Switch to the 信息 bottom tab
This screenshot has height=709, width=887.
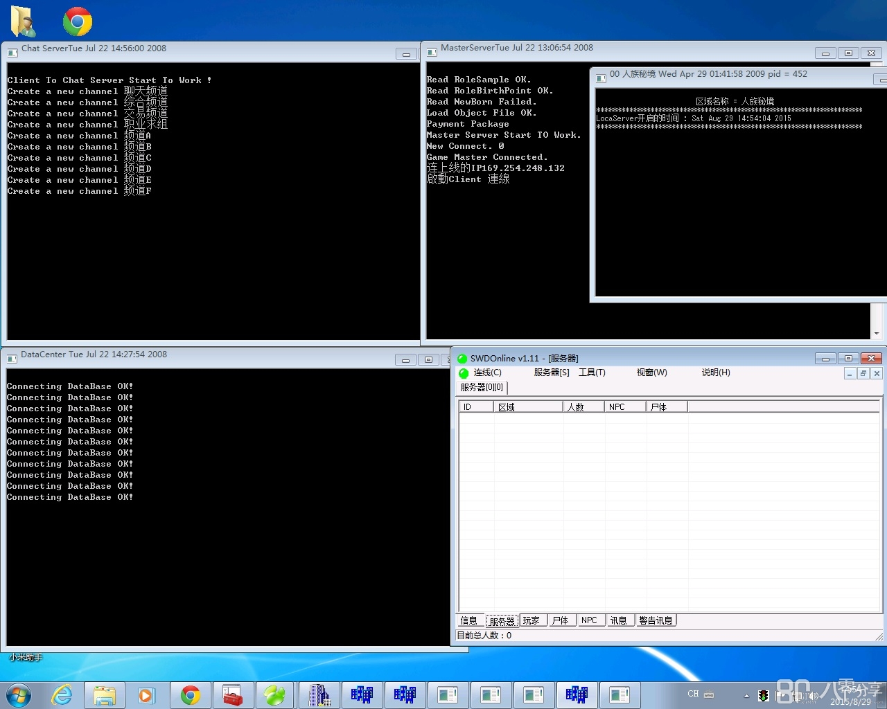tap(469, 620)
